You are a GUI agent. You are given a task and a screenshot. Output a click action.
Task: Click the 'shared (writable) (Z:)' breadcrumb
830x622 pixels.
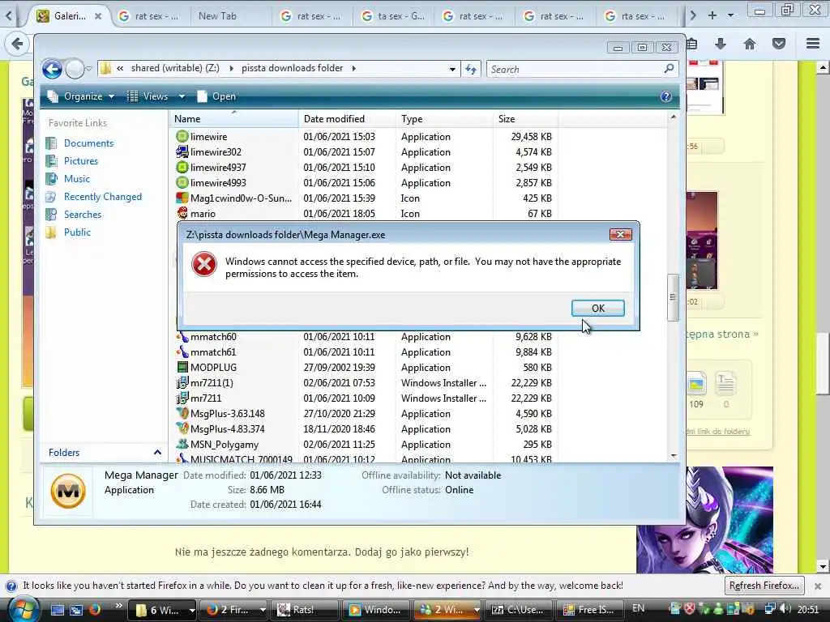point(175,68)
